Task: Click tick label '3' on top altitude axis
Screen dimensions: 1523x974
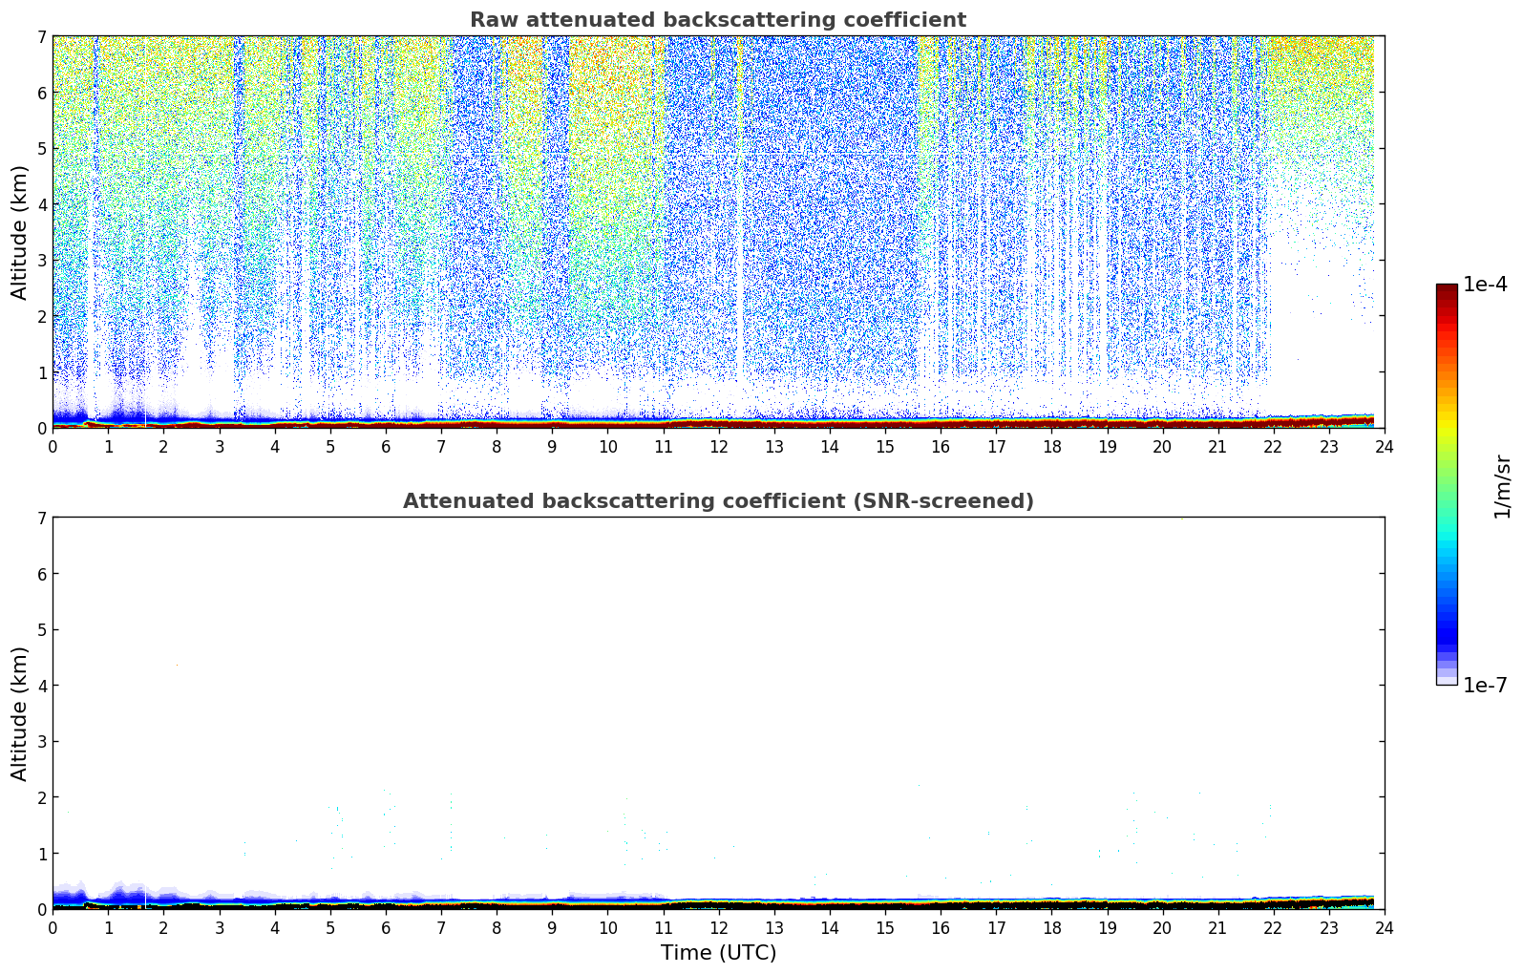Action: tap(41, 260)
